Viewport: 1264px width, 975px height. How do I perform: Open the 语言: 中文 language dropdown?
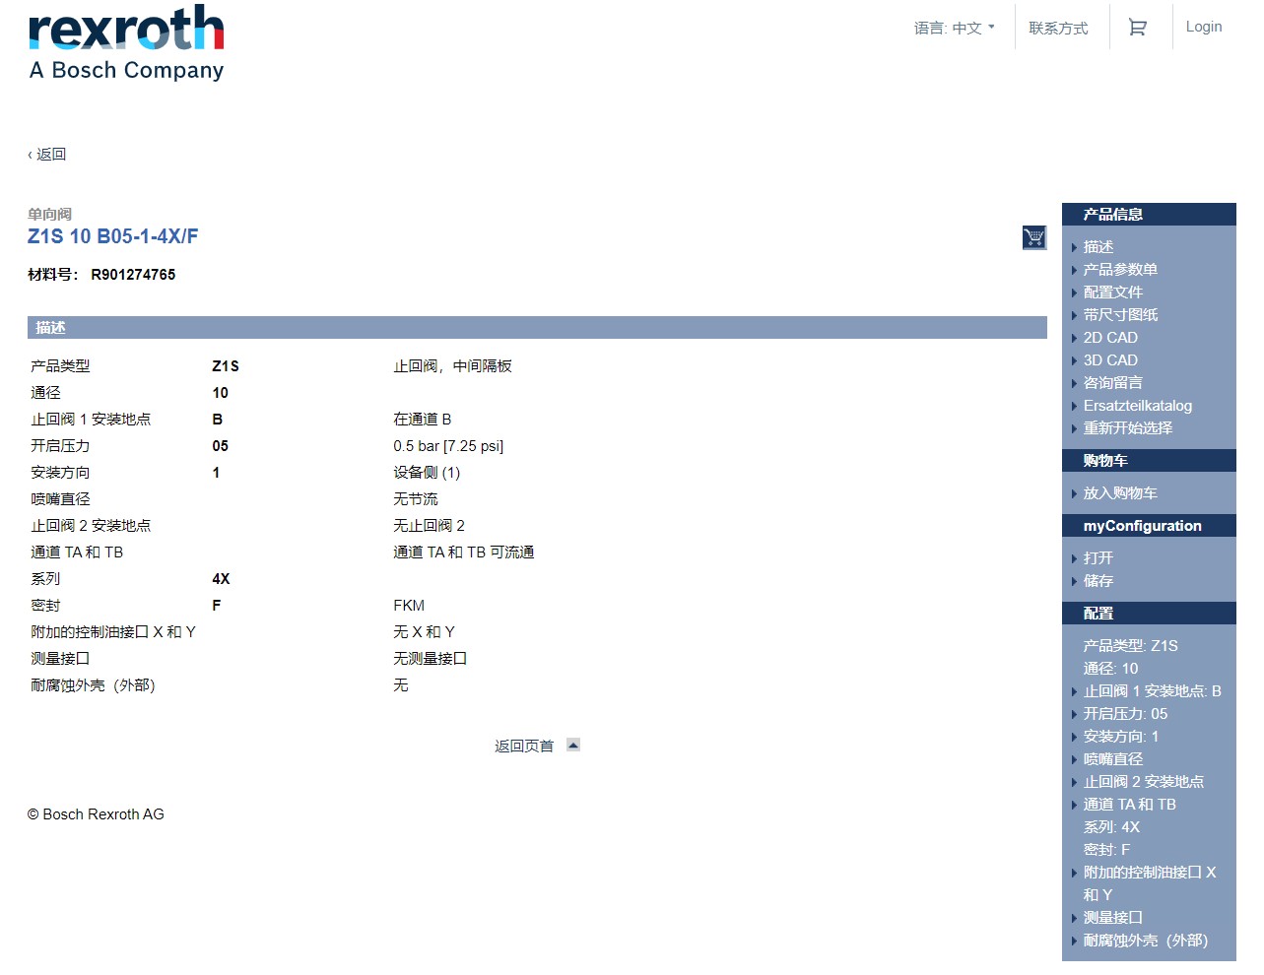coord(954,28)
